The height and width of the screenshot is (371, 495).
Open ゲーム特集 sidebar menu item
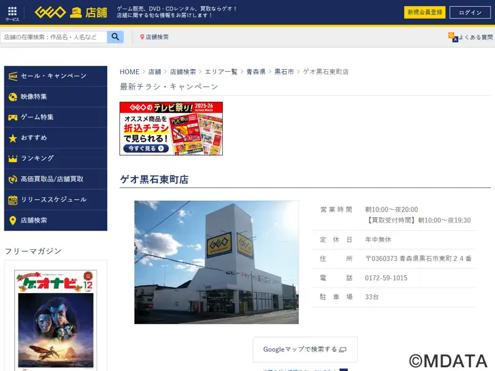click(56, 117)
